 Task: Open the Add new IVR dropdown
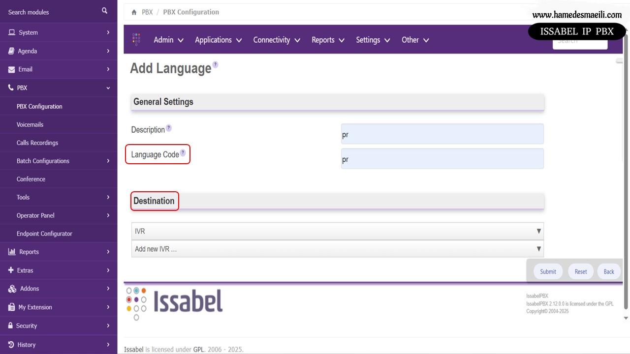click(x=337, y=249)
